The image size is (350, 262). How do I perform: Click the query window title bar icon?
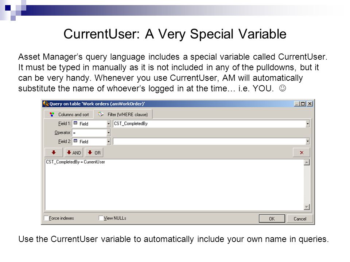(46, 104)
